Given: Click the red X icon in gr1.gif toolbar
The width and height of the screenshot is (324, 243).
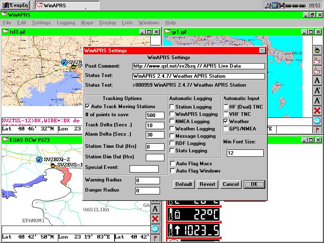Looking at the screenshot, I should (317, 111).
